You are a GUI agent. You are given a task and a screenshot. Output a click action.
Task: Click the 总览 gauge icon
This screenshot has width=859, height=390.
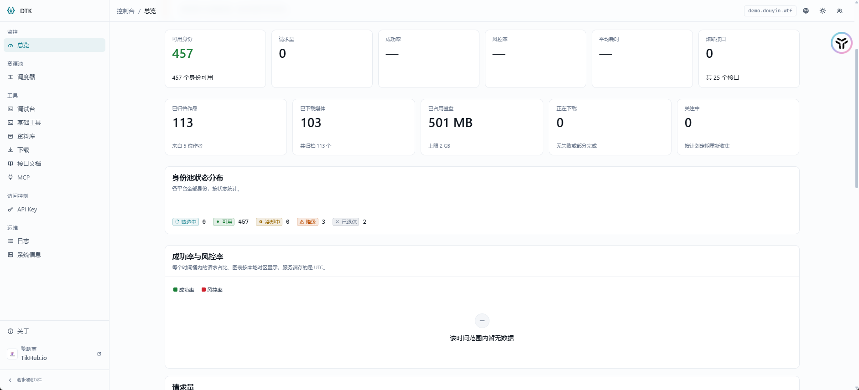coord(10,45)
